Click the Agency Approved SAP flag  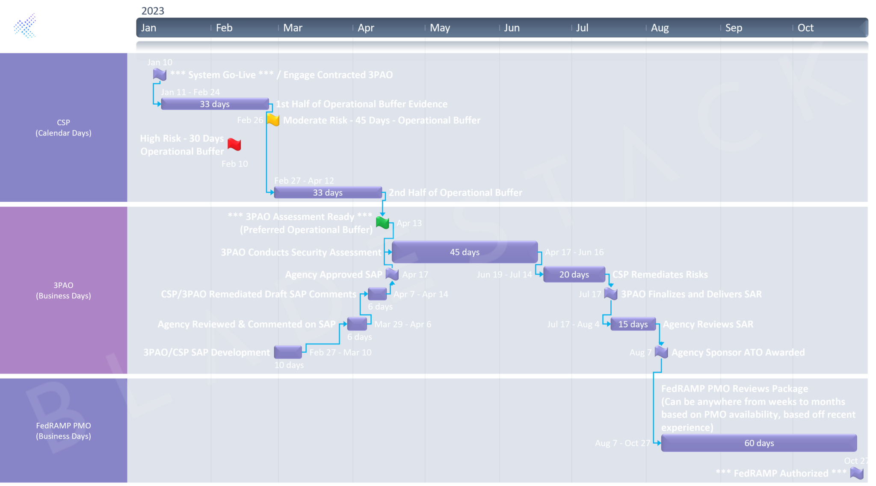pyautogui.click(x=392, y=274)
